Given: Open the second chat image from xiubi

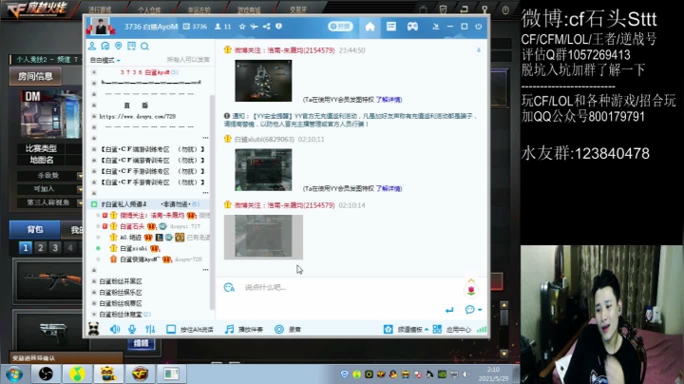Looking at the screenshot, I should coord(263,170).
